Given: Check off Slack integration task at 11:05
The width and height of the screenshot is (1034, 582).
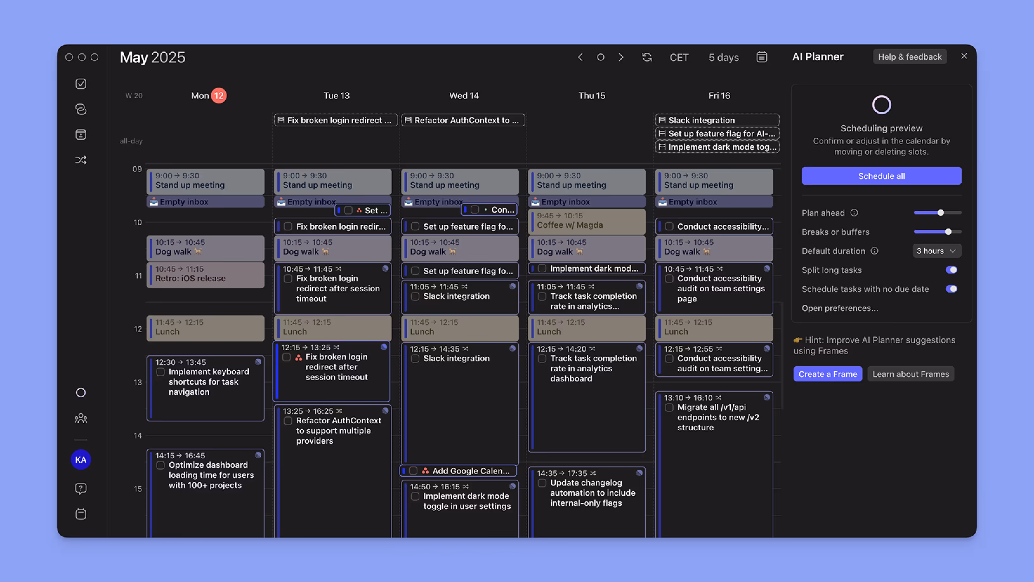Looking at the screenshot, I should coord(415,296).
